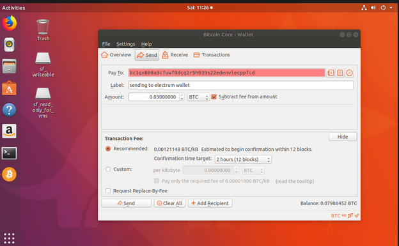Screen dimensions: 399x246
Task: Switch to the Transactions tab
Action: coord(212,55)
